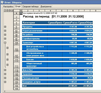Click the СуммаРасхо column heading cell
This screenshot has height=93, width=101.
click(70, 22)
